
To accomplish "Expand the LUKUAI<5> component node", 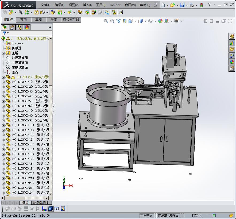I will (3, 101).
